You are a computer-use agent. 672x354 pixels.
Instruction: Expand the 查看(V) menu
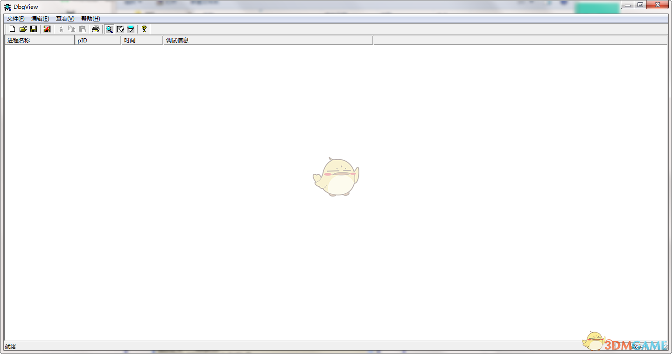[65, 19]
